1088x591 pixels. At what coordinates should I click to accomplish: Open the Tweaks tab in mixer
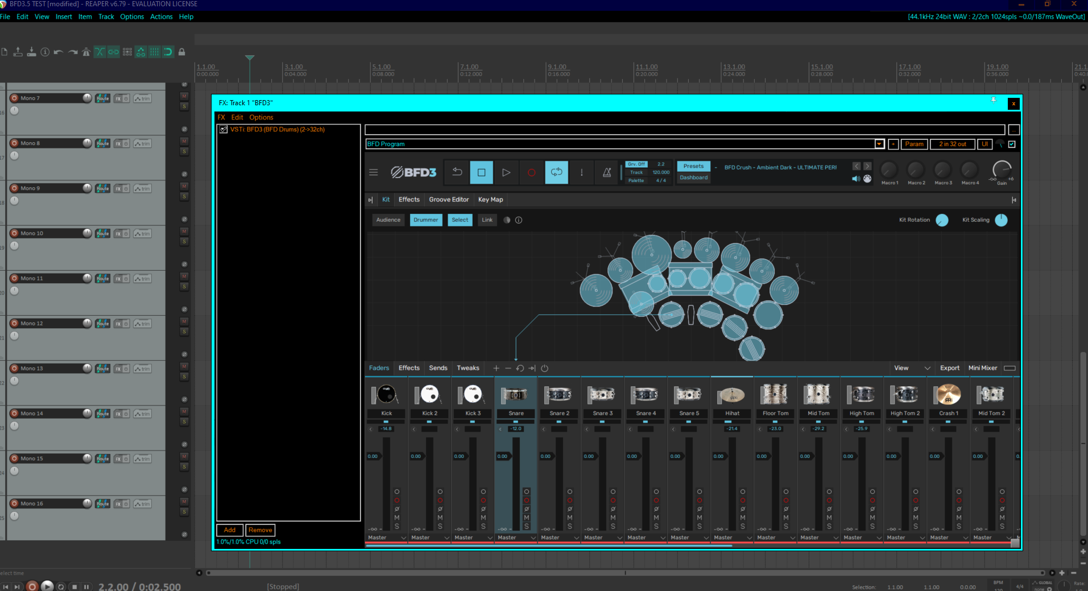pos(468,368)
